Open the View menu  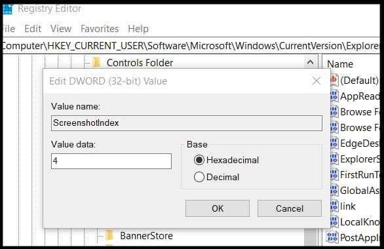point(61,29)
